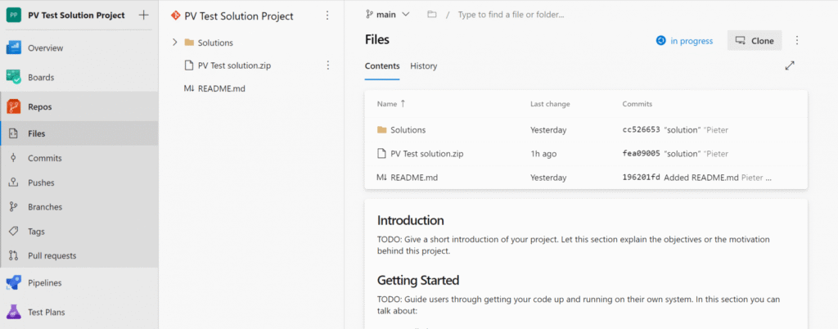This screenshot has width=838, height=329.
Task: Click the zip file icon in table
Action: pyautogui.click(x=381, y=154)
